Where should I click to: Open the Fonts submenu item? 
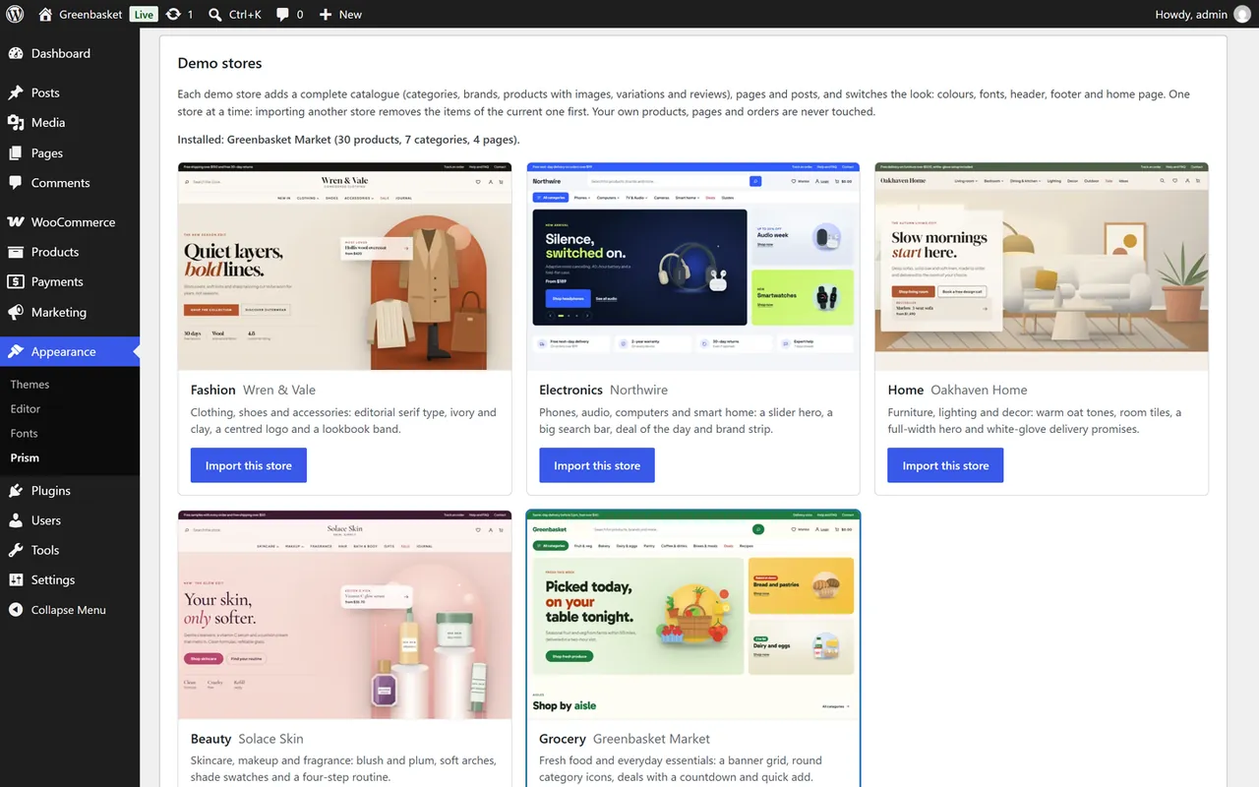(25, 434)
